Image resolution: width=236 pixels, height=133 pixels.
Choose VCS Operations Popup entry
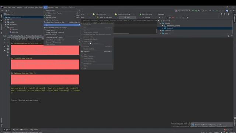(62, 13)
